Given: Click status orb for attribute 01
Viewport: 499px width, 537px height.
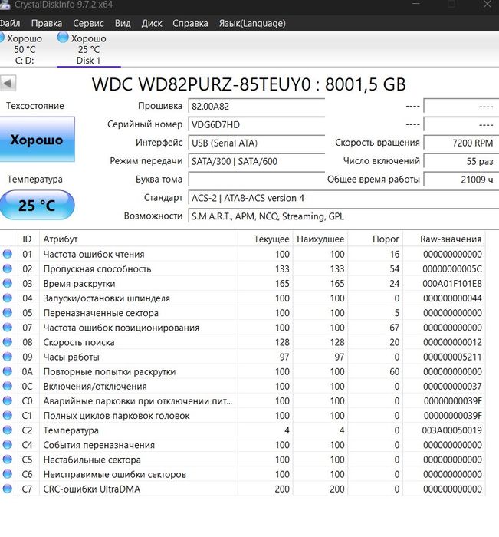Looking at the screenshot, I should (7, 254).
